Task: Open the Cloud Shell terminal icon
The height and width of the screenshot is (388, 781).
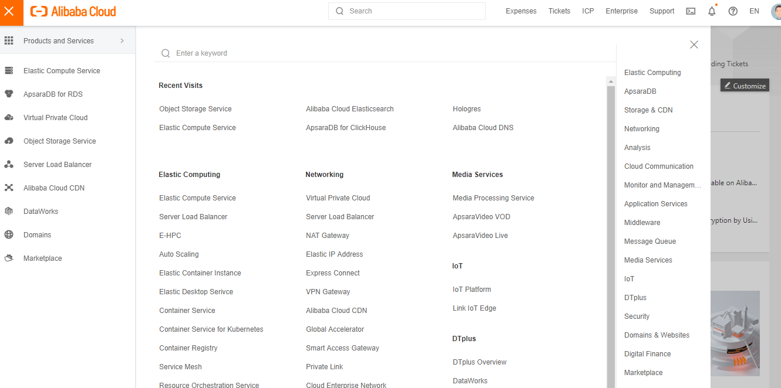Action: [691, 11]
